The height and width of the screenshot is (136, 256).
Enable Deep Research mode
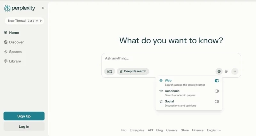tap(133, 71)
